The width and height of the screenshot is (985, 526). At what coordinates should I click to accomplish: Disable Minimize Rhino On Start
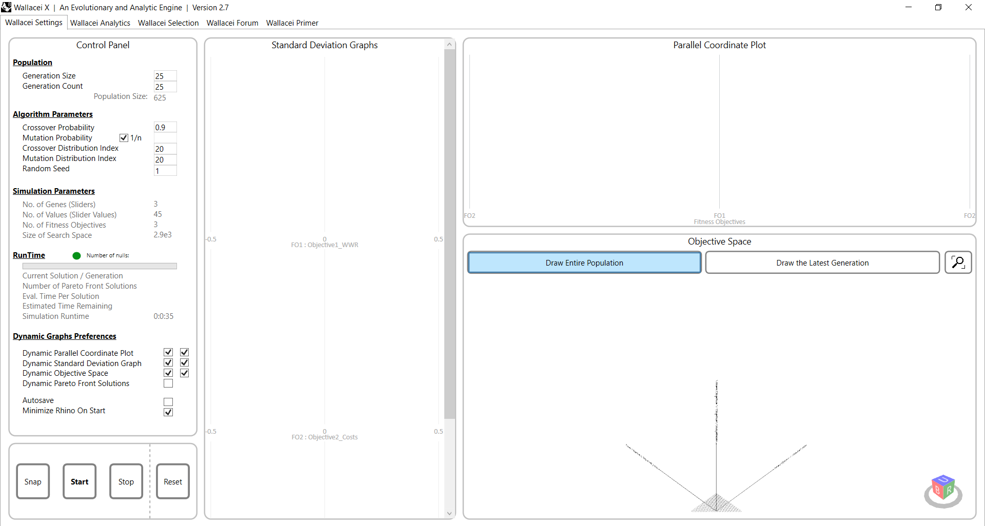pyautogui.click(x=168, y=412)
